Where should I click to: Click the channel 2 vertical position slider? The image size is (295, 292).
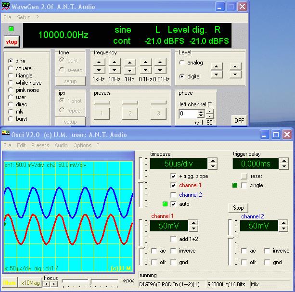point(231,238)
